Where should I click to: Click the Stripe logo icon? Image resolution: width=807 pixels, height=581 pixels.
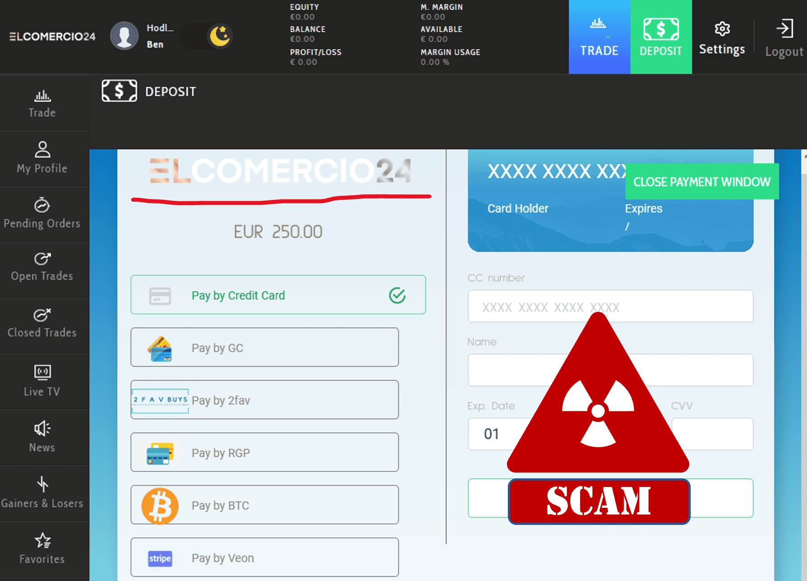click(160, 558)
